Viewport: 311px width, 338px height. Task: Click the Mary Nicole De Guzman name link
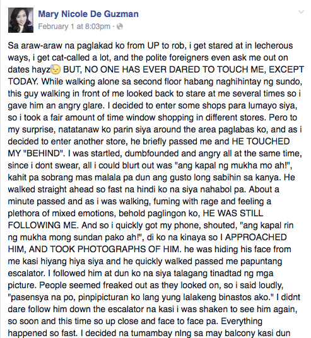click(88, 14)
